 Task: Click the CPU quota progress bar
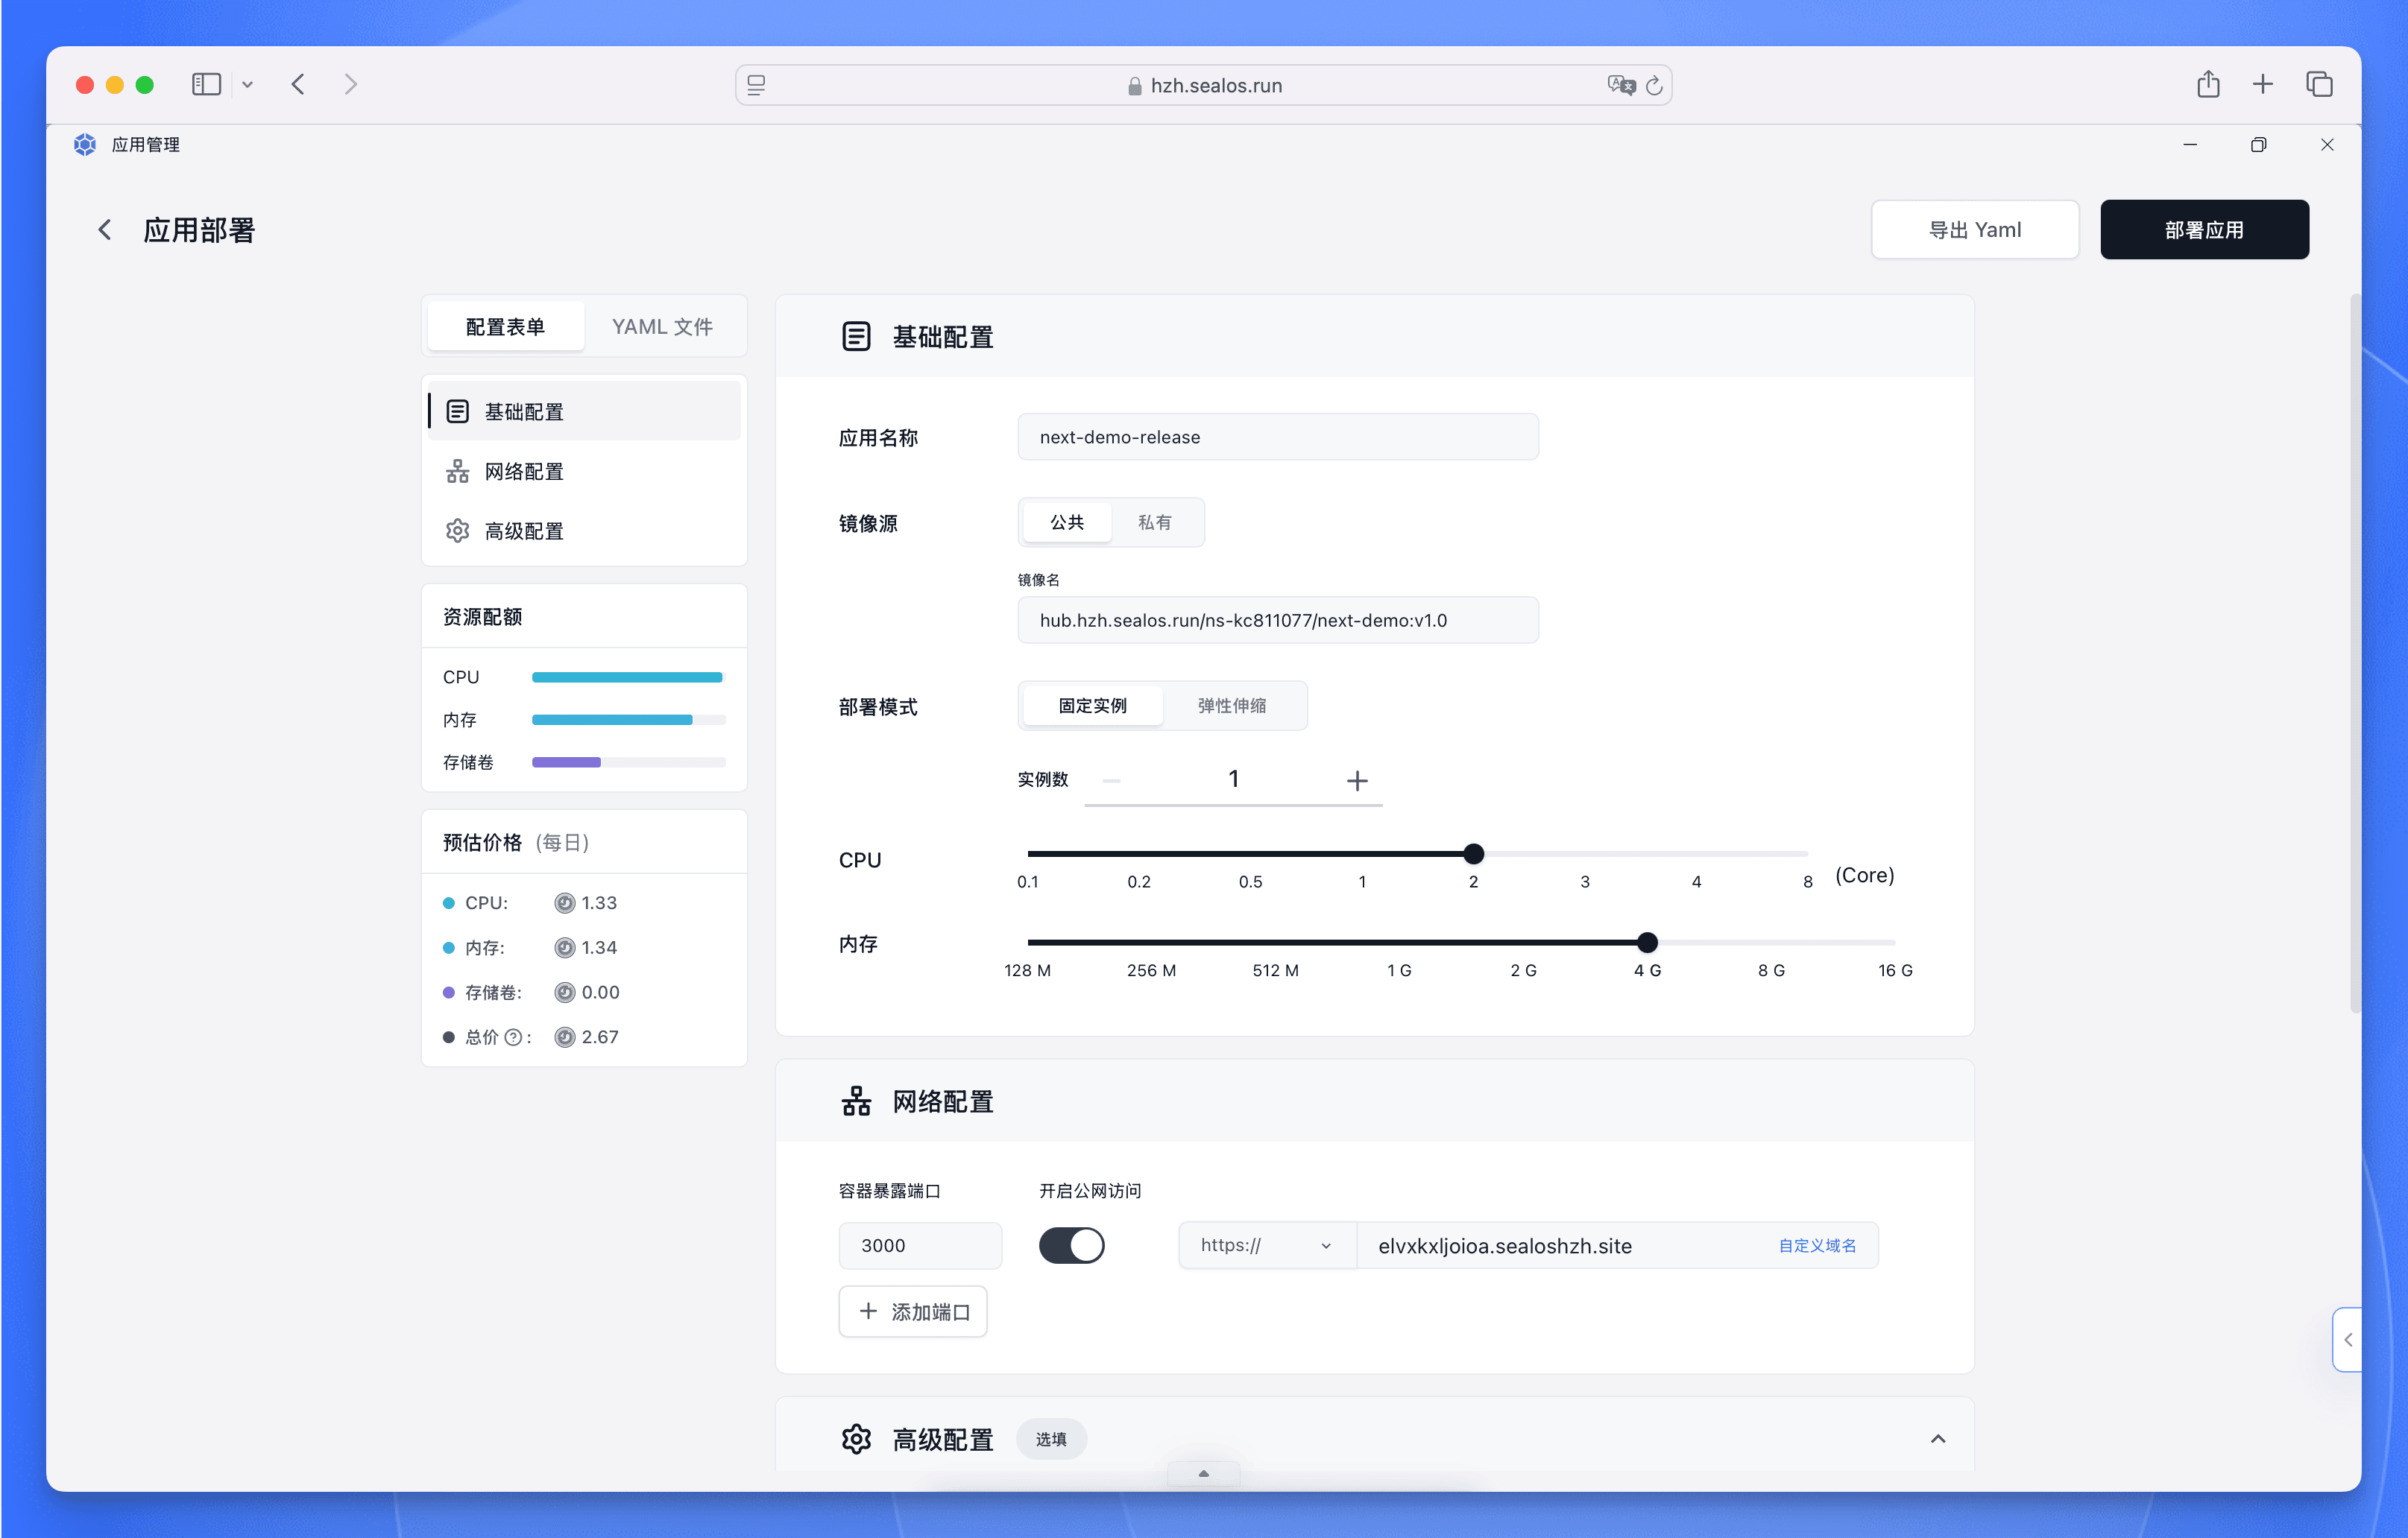pyautogui.click(x=628, y=677)
